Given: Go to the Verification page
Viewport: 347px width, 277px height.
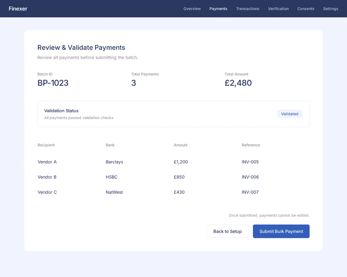Looking at the screenshot, I should 278,8.
